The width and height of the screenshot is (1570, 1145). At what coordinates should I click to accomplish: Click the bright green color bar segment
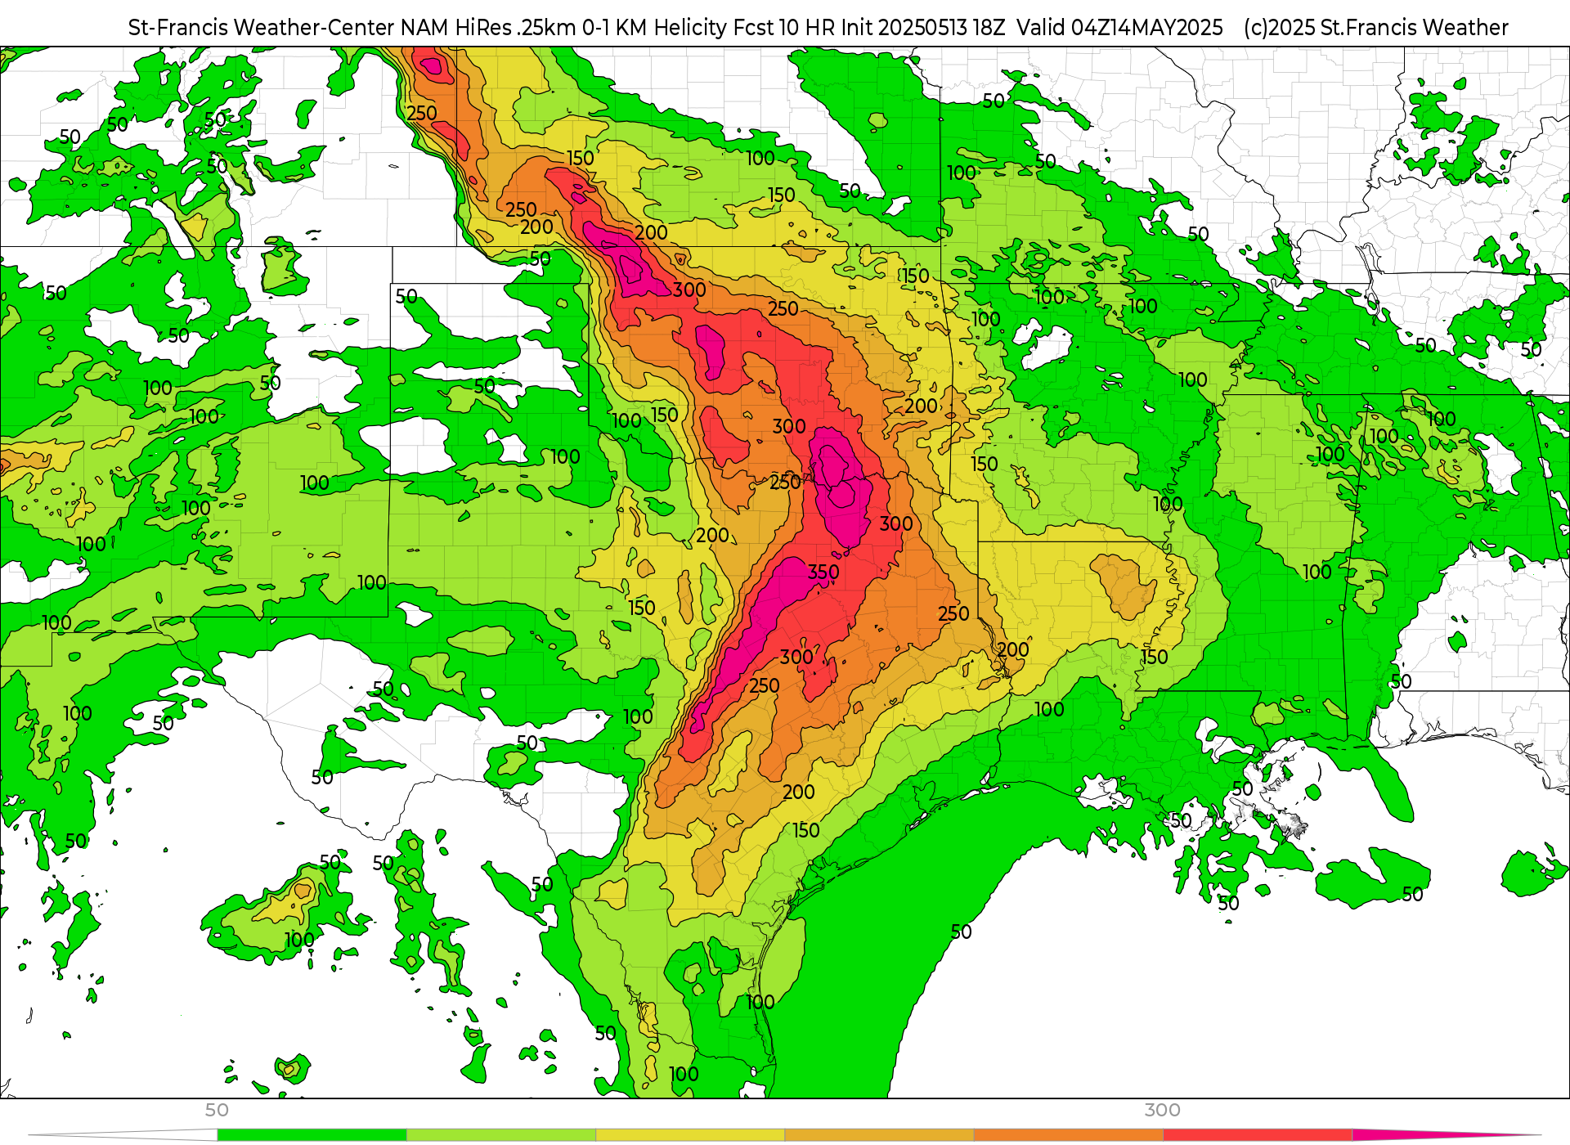[x=312, y=1135]
